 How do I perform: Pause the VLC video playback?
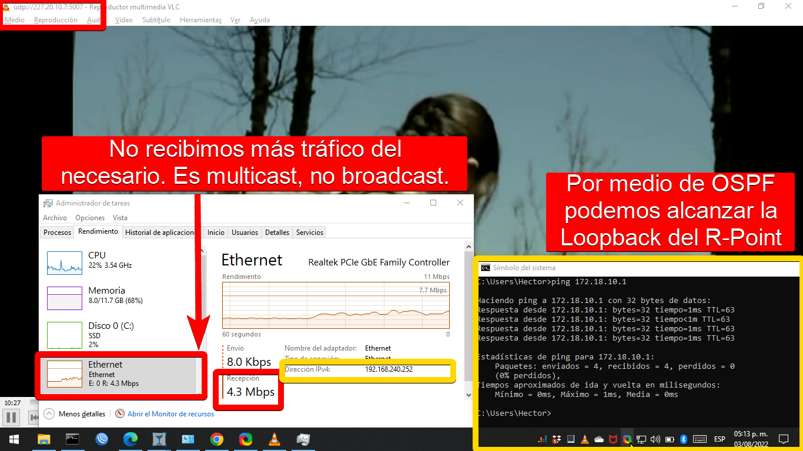tap(11, 418)
